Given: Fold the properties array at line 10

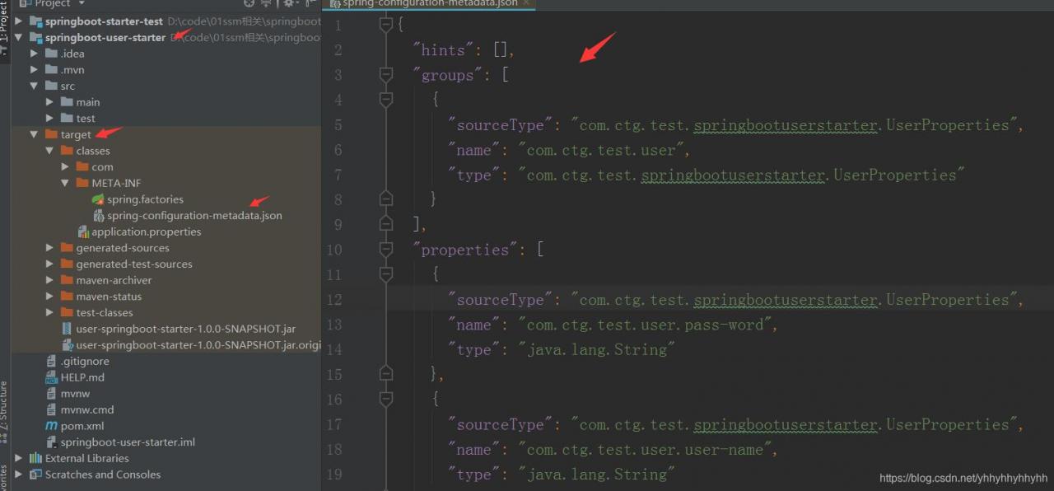Looking at the screenshot, I should 385,250.
